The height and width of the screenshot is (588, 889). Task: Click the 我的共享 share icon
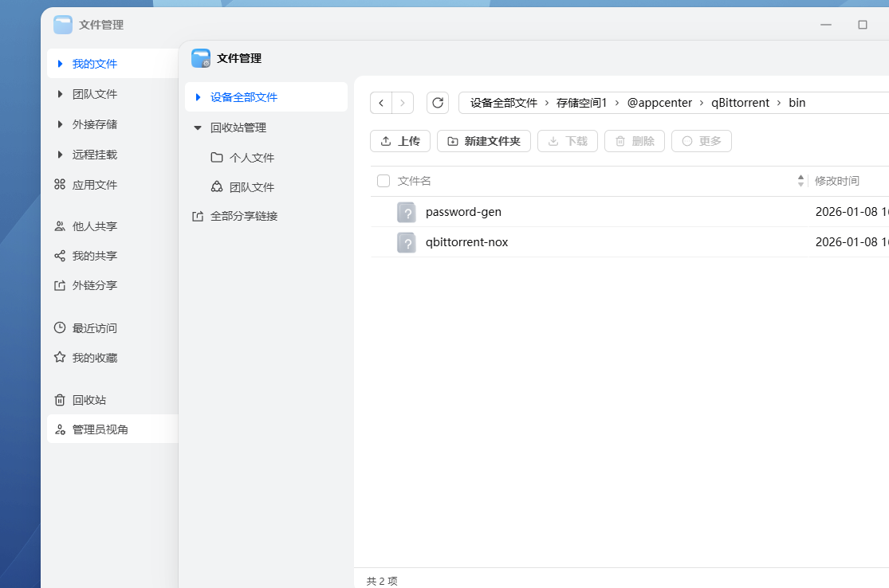pos(60,255)
